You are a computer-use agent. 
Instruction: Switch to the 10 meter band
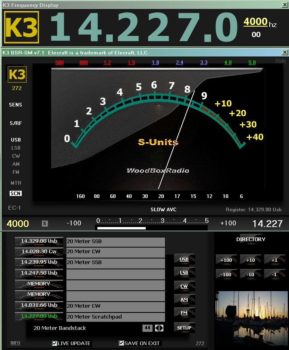[x=225, y=196]
